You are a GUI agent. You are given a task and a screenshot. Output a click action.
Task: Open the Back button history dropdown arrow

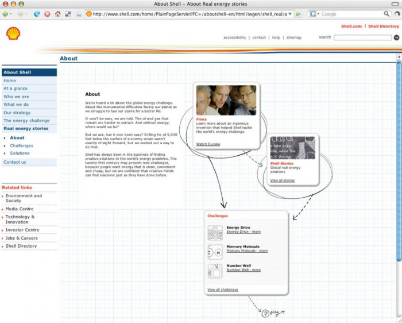pyautogui.click(x=10, y=14)
